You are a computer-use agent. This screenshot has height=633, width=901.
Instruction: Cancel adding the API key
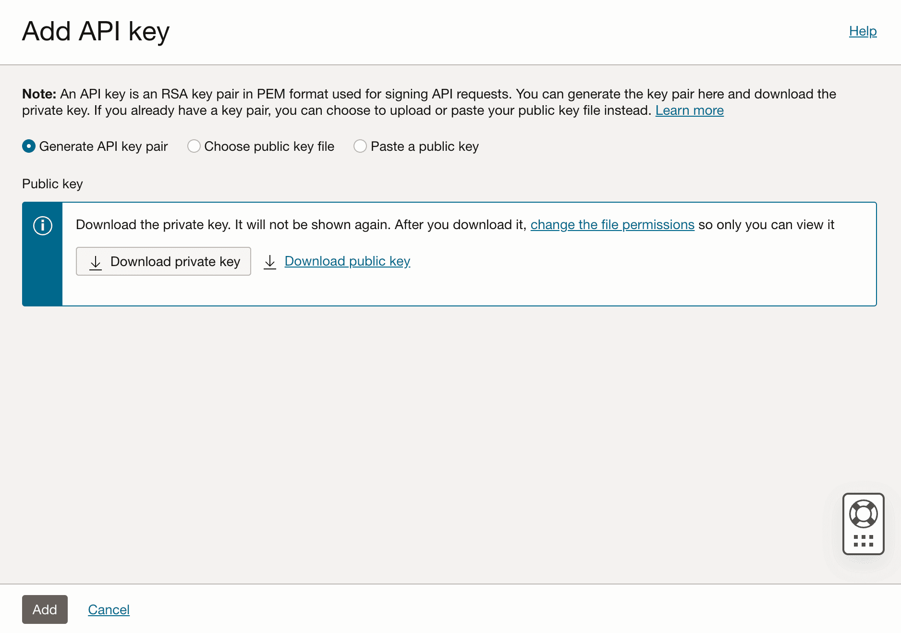(109, 609)
